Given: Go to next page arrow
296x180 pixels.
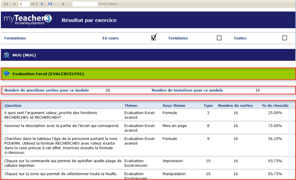Looking at the screenshot, I should [42, 4].
